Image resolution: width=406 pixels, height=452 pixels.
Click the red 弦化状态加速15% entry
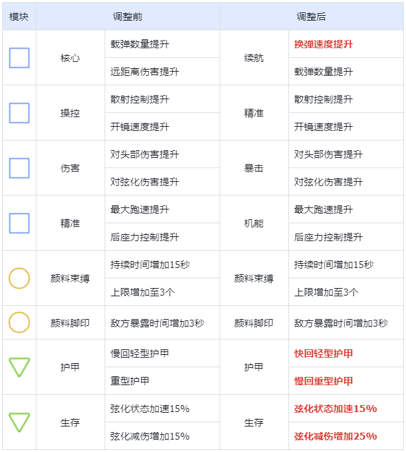(x=335, y=409)
